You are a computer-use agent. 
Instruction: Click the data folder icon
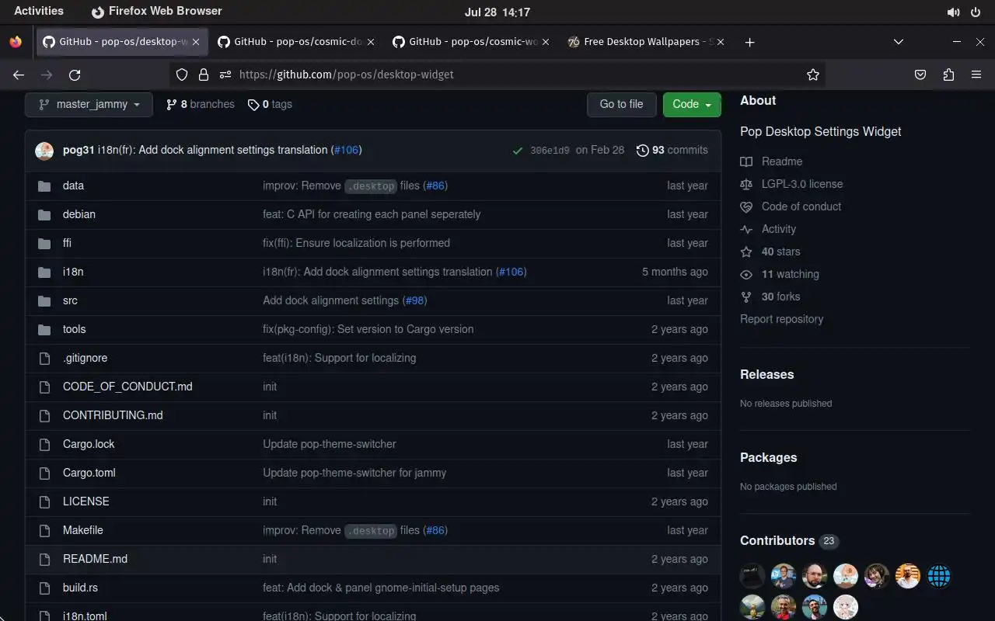(44, 186)
